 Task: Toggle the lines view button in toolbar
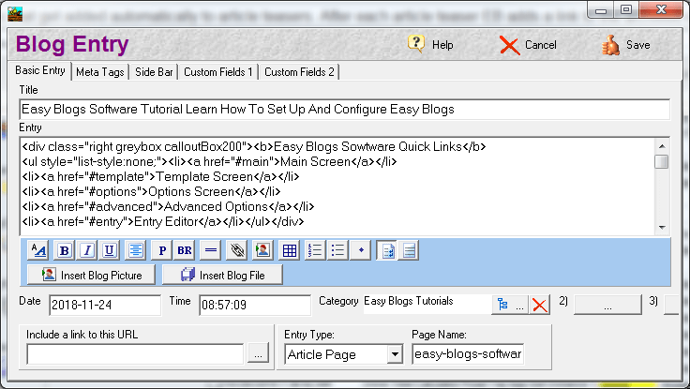[409, 251]
